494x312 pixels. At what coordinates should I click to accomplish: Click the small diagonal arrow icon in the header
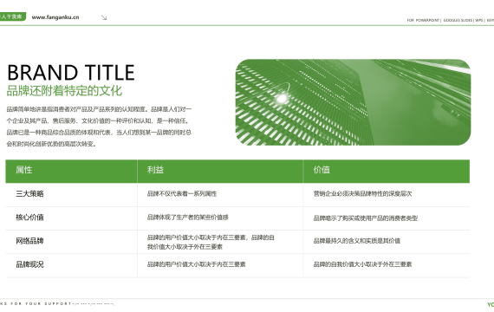(x=104, y=17)
